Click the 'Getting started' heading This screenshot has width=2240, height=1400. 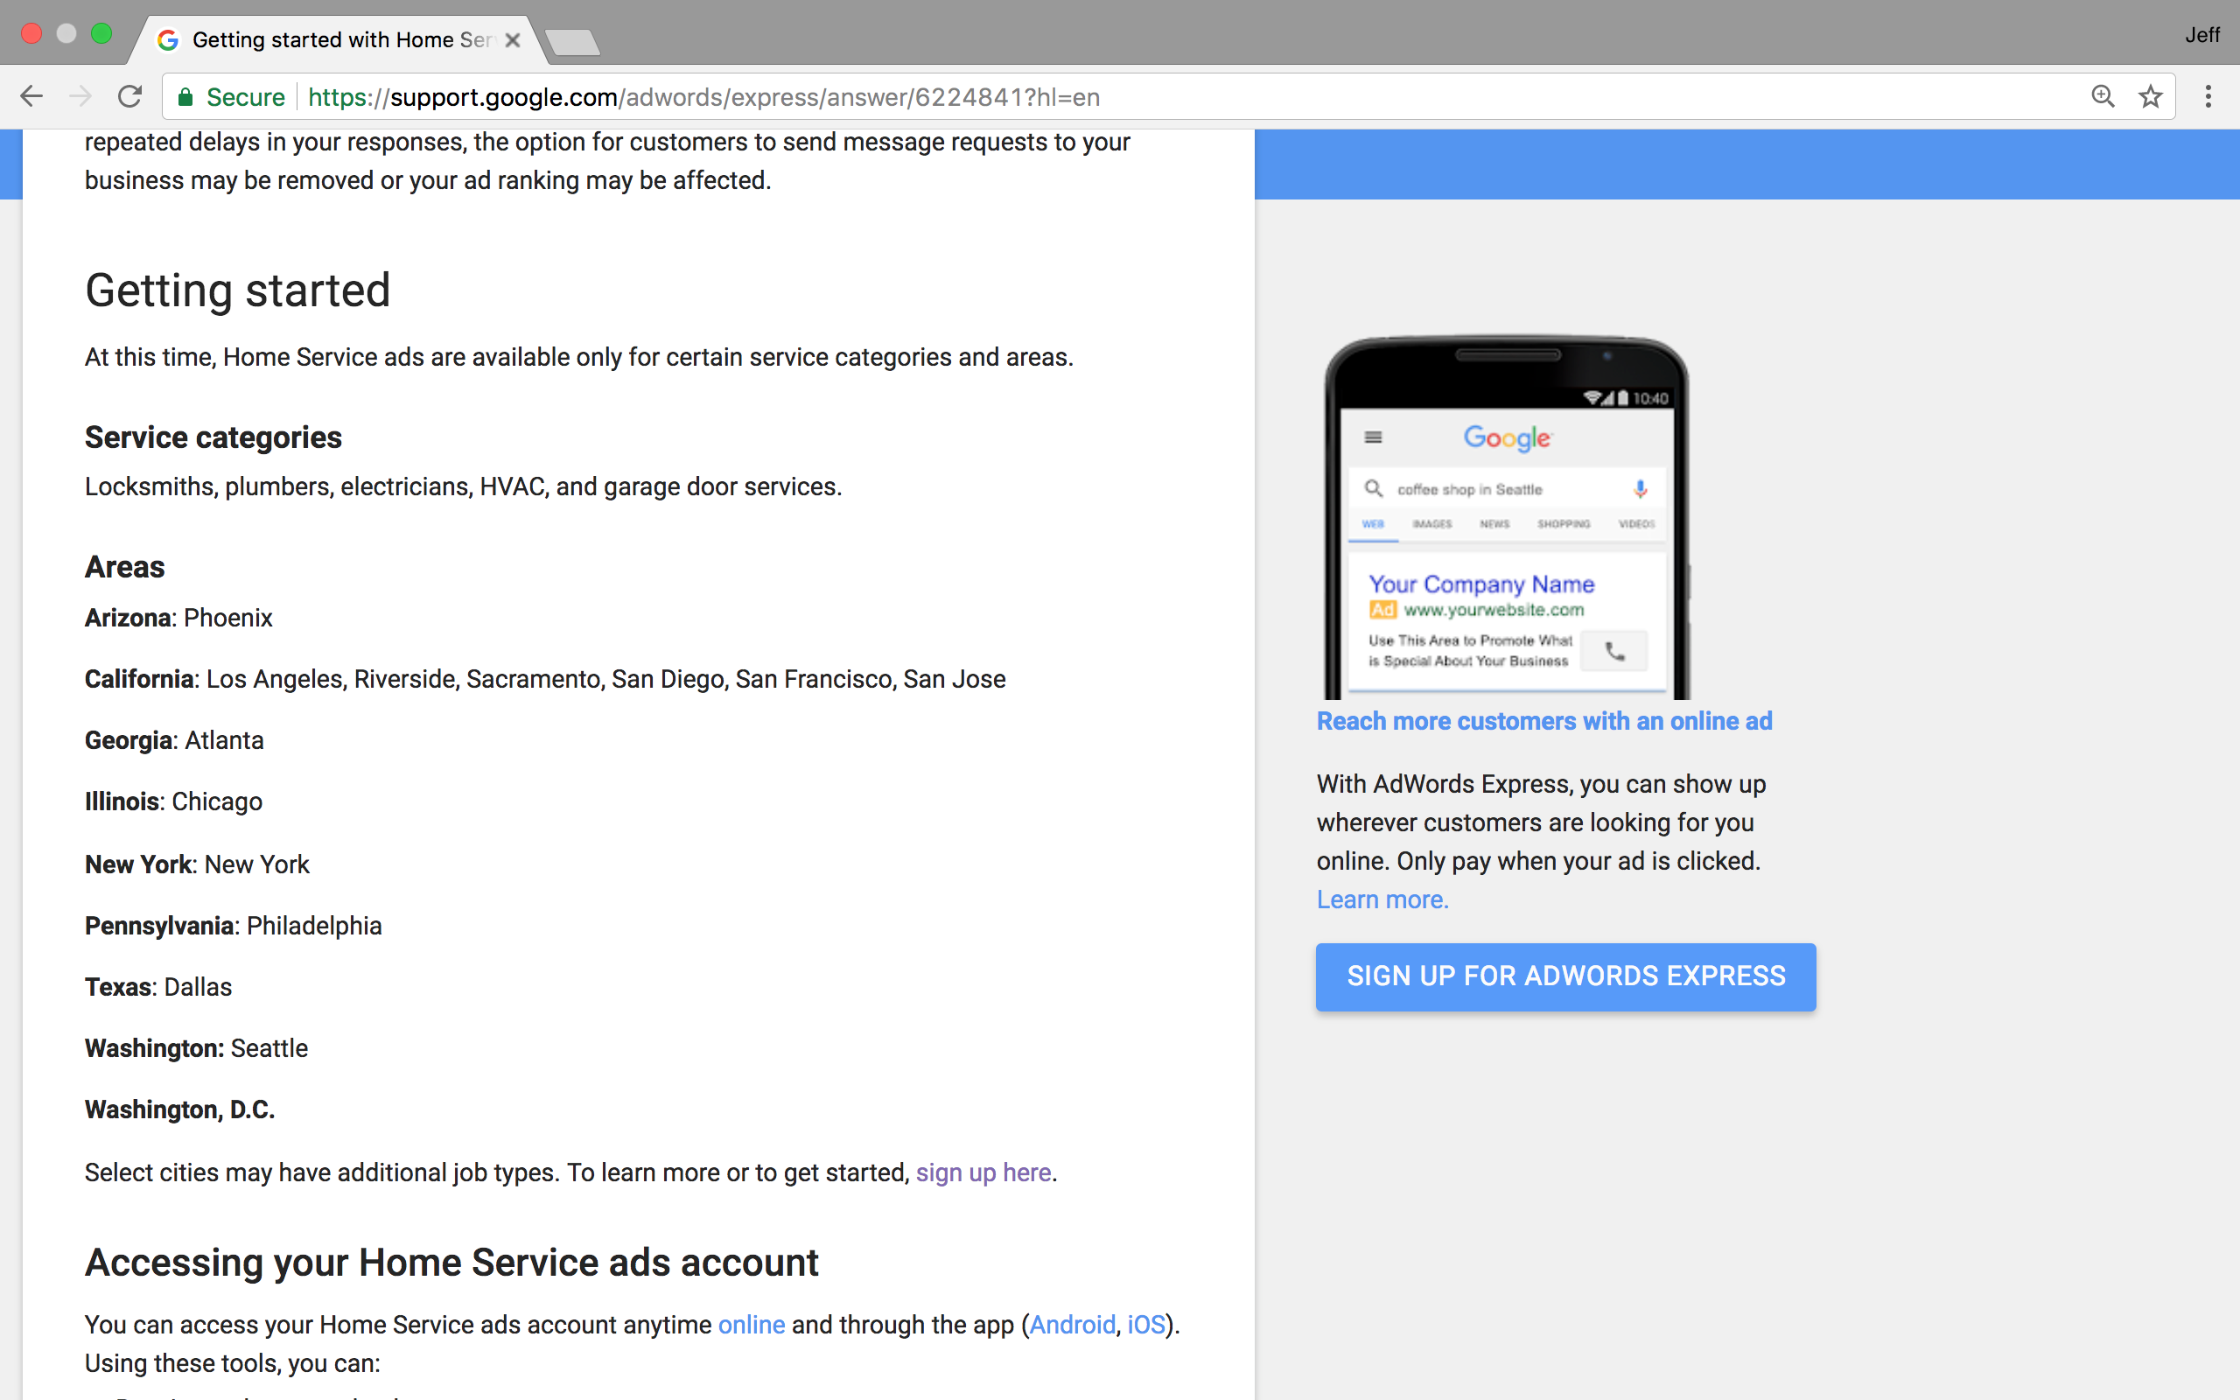click(x=238, y=290)
